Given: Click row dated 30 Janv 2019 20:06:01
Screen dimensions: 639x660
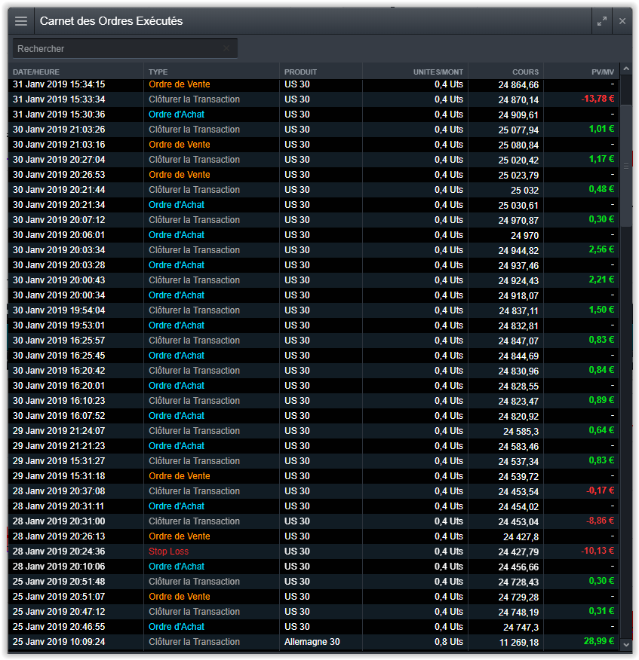Looking at the screenshot, I should coord(314,235).
